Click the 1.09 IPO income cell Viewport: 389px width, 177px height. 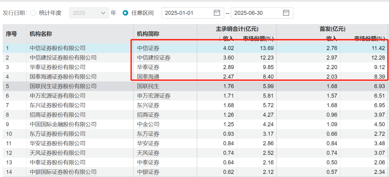332,124
